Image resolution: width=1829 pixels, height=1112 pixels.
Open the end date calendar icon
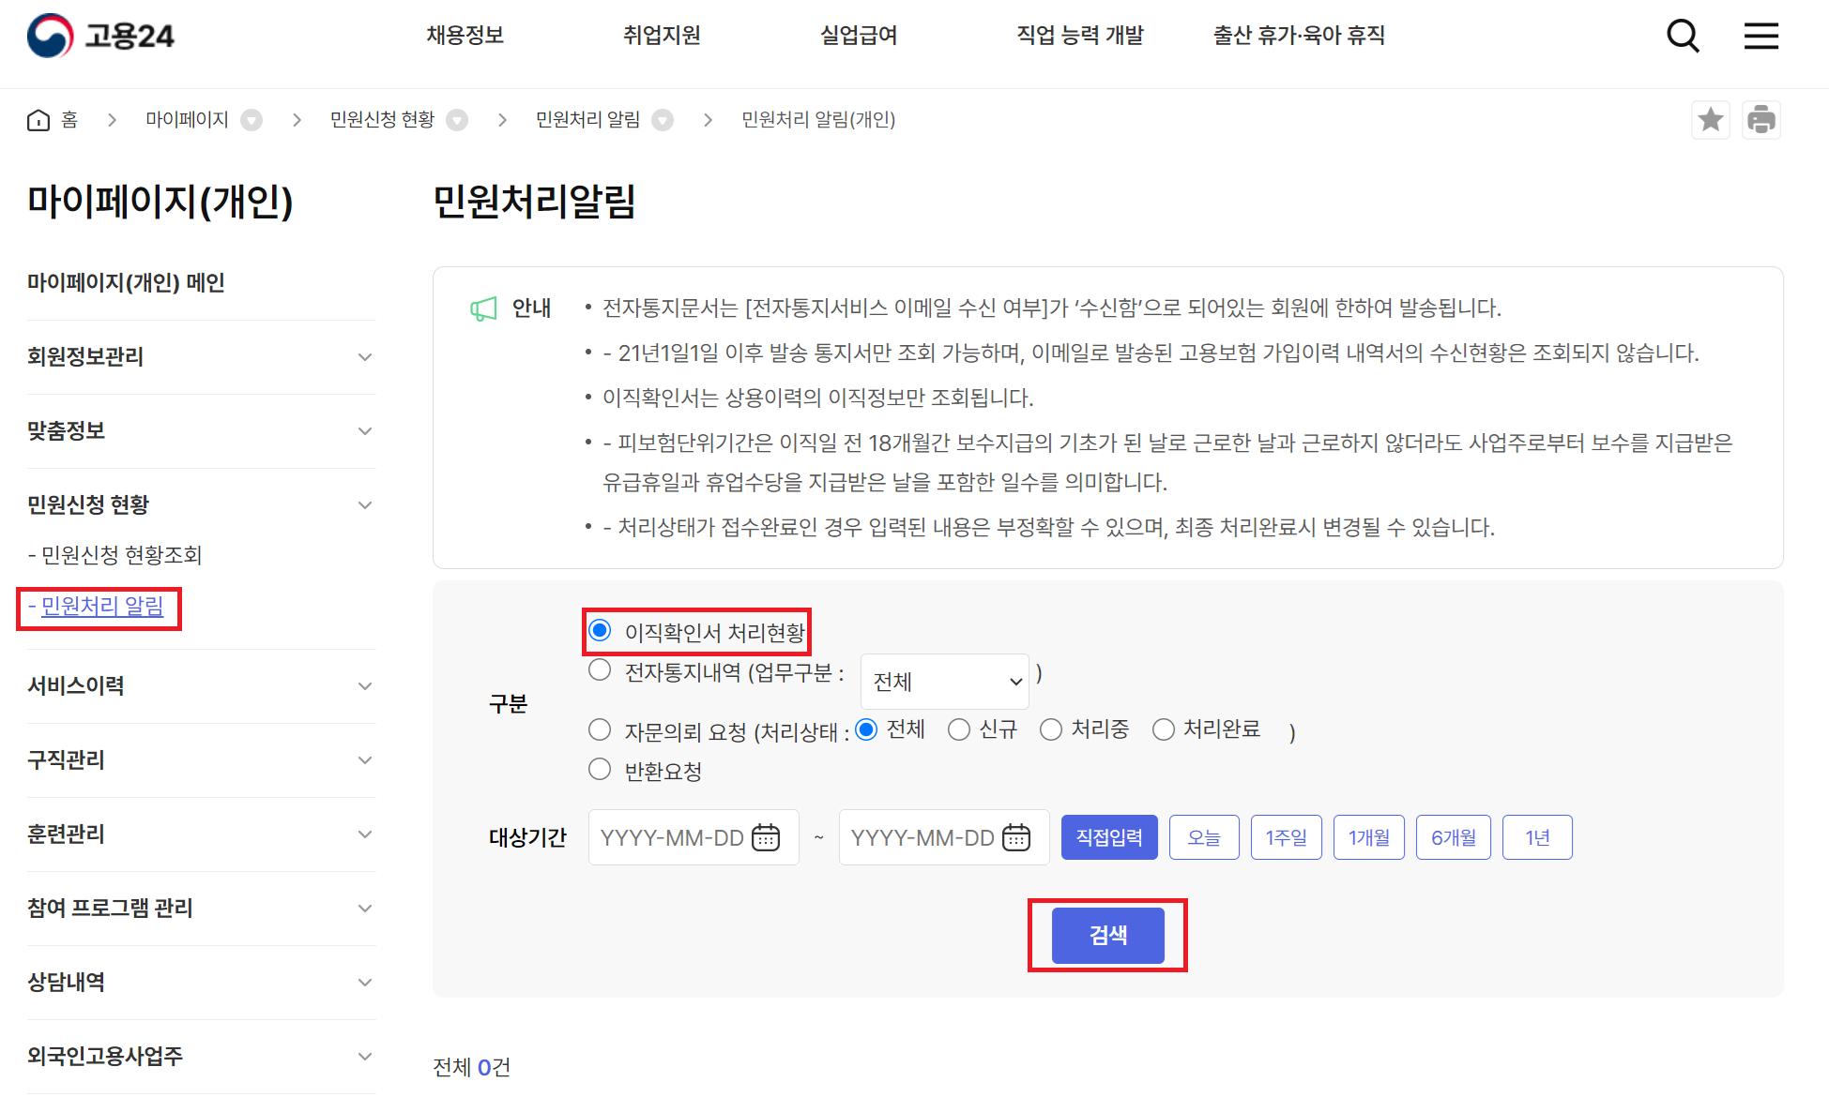pyautogui.click(x=1016, y=837)
